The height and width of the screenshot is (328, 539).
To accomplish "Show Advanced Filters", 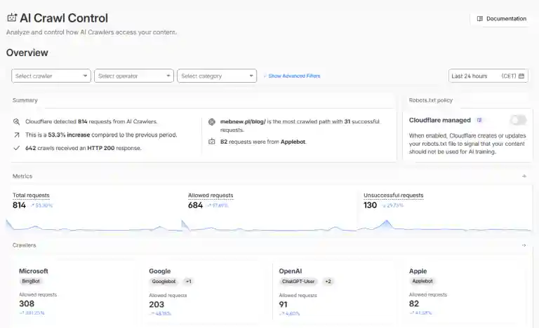I will (291, 76).
